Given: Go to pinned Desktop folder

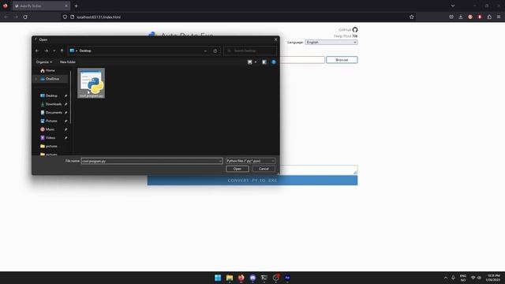Looking at the screenshot, I should 51,96.
